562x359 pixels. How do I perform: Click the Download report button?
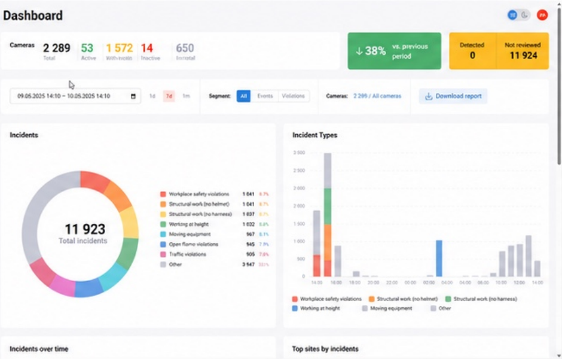453,96
